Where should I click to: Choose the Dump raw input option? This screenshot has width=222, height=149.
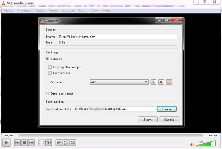[48, 94]
